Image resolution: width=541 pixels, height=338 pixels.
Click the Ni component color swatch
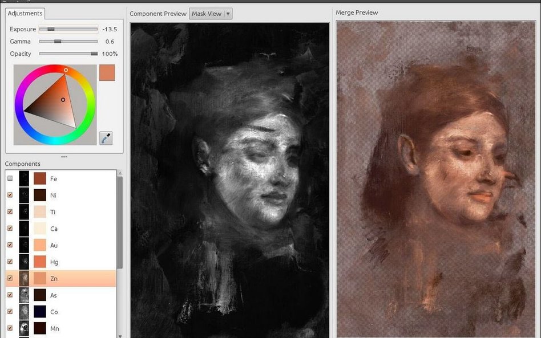pyautogui.click(x=40, y=195)
